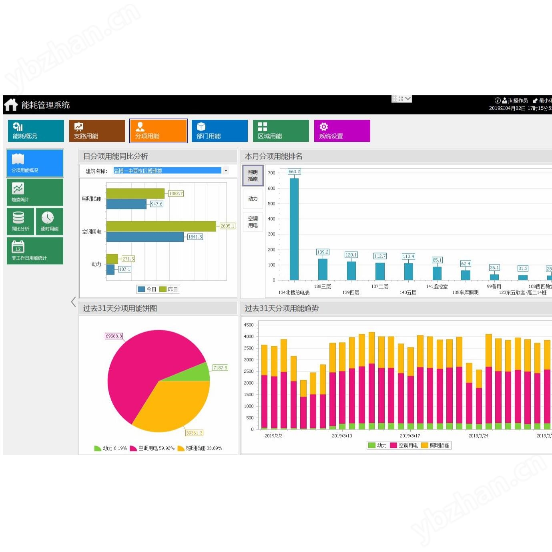
Task: Open 趋势统计 trend statistics in the sidebar
Action: pyautogui.click(x=35, y=192)
